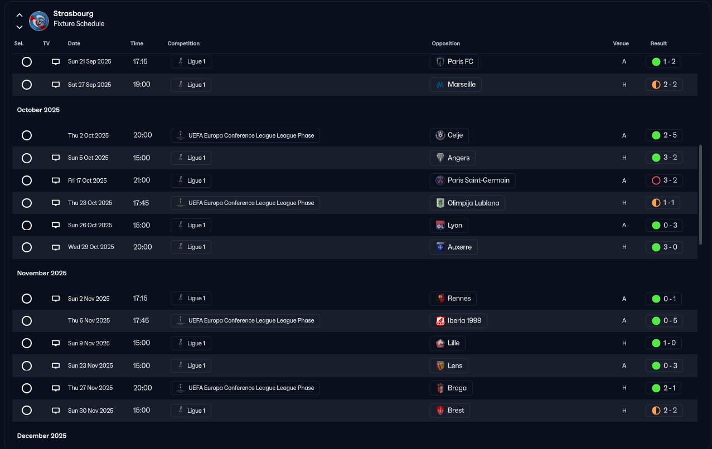The width and height of the screenshot is (712, 449).
Task: Open the Olimpija Lublana opposition link
Action: pyautogui.click(x=467, y=203)
